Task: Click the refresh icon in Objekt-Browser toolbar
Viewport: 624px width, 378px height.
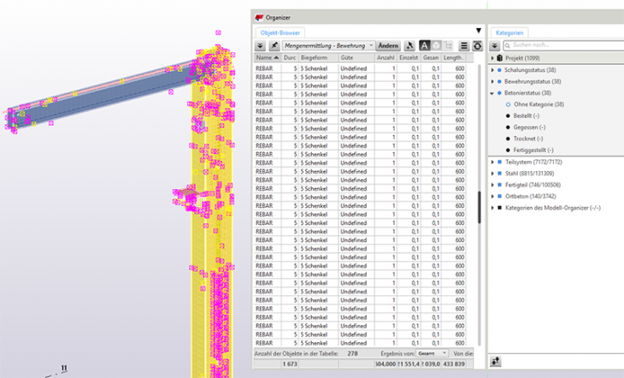Action: point(477,45)
